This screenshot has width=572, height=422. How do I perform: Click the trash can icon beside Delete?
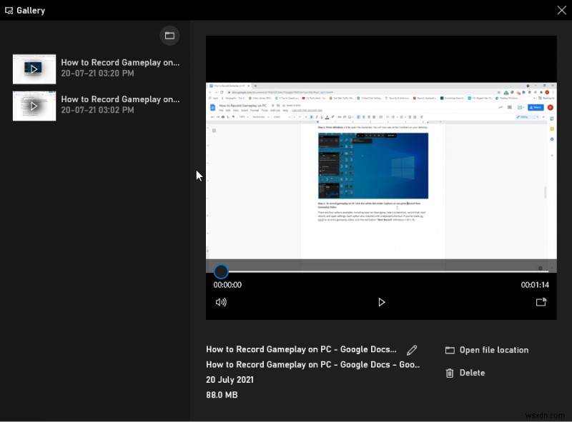[x=450, y=373]
